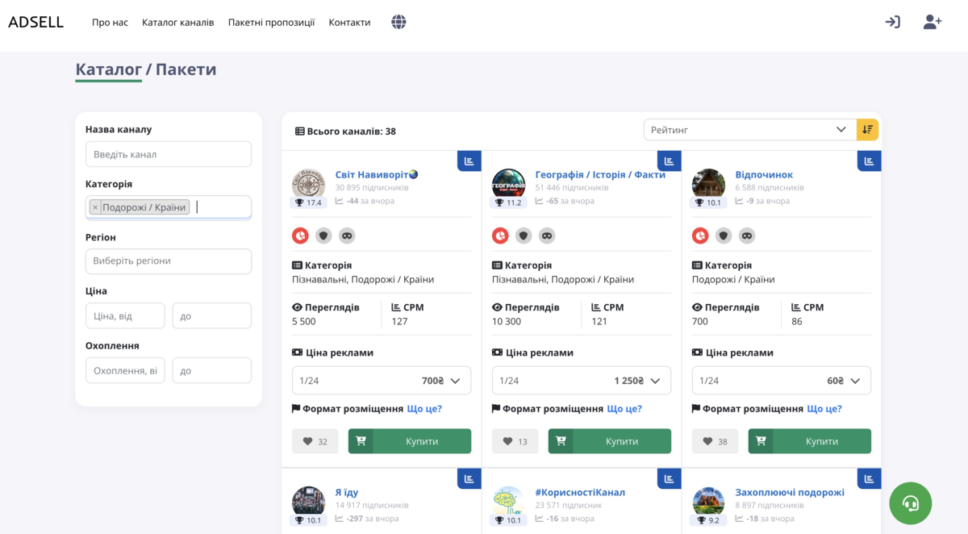Click Світ Навиворіт channel avatar

pos(308,185)
